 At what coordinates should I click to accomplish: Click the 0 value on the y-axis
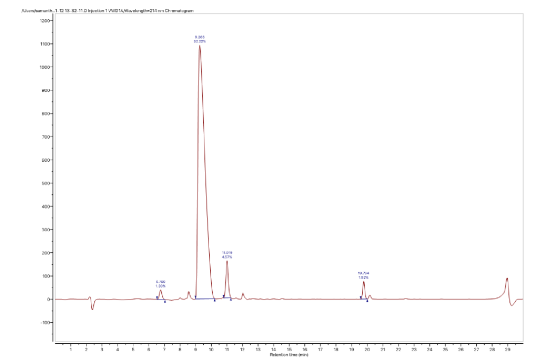pyautogui.click(x=48, y=299)
